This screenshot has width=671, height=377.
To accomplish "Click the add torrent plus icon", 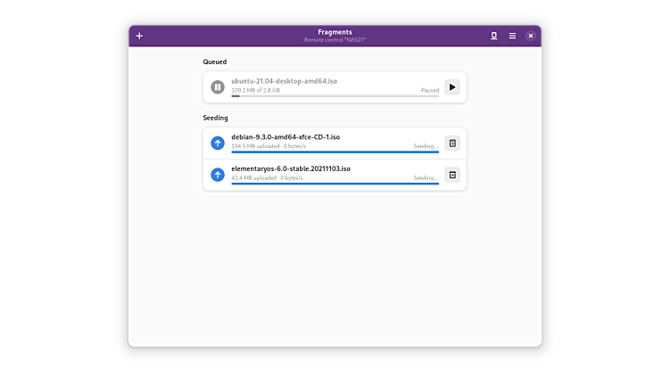I will click(x=139, y=36).
